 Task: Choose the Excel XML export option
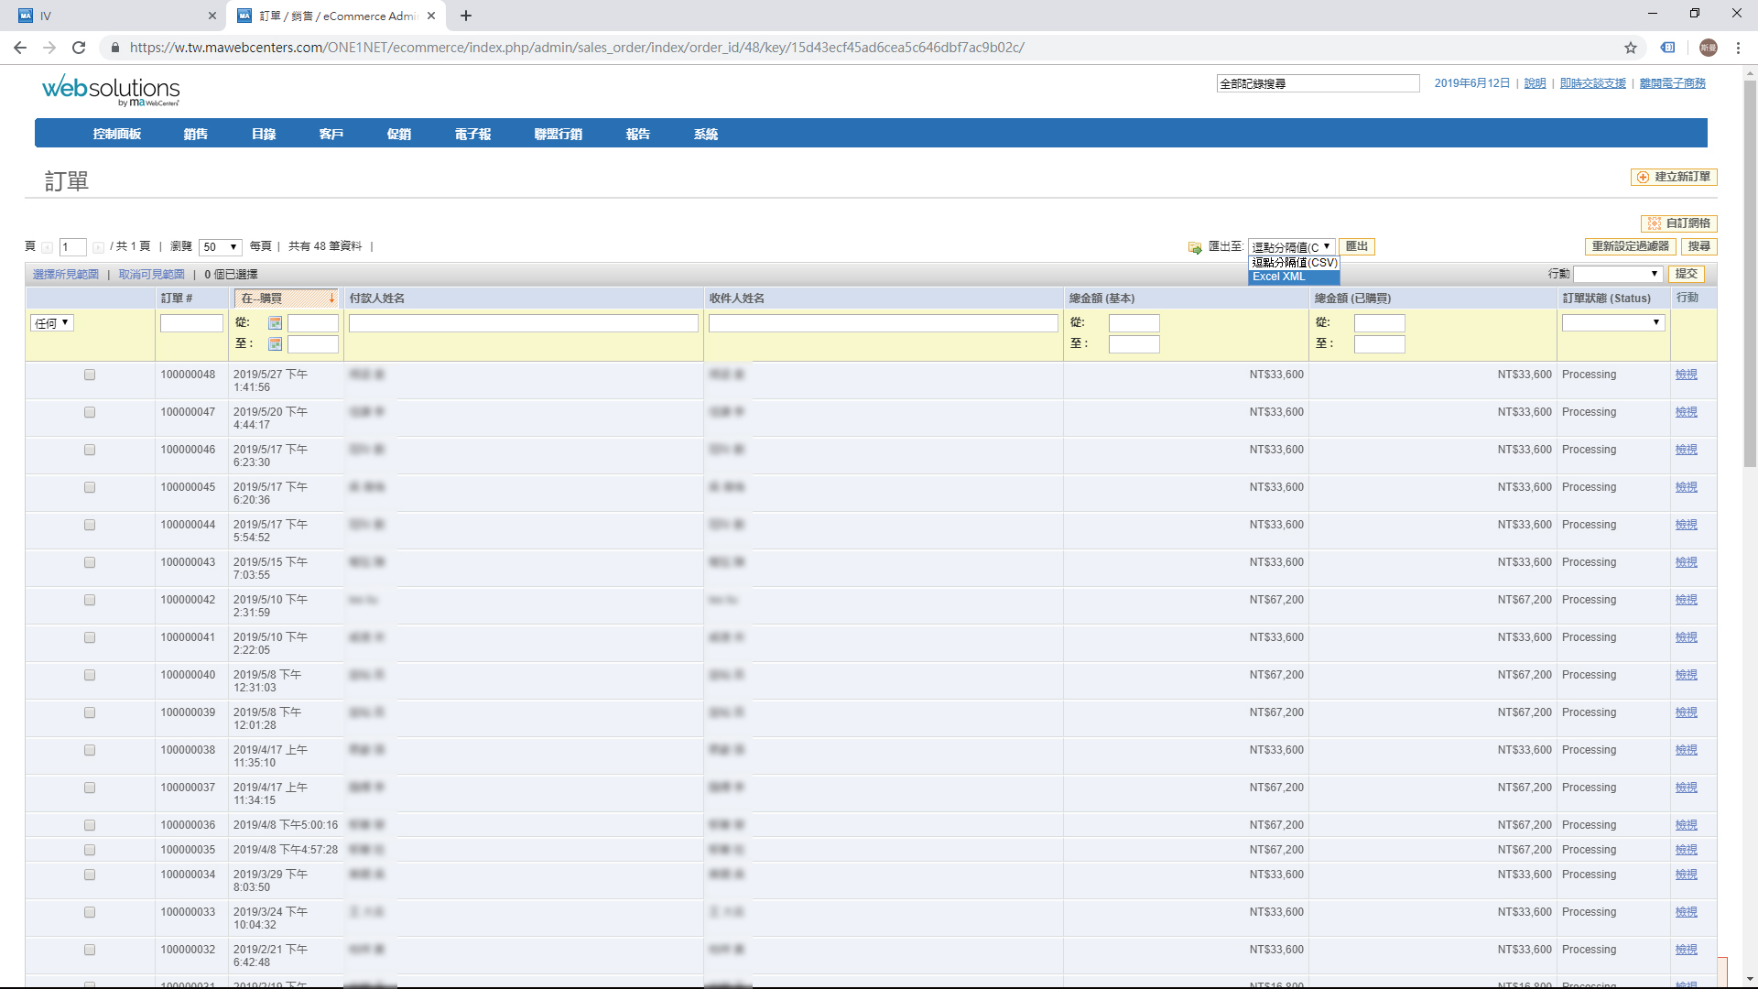click(1293, 277)
